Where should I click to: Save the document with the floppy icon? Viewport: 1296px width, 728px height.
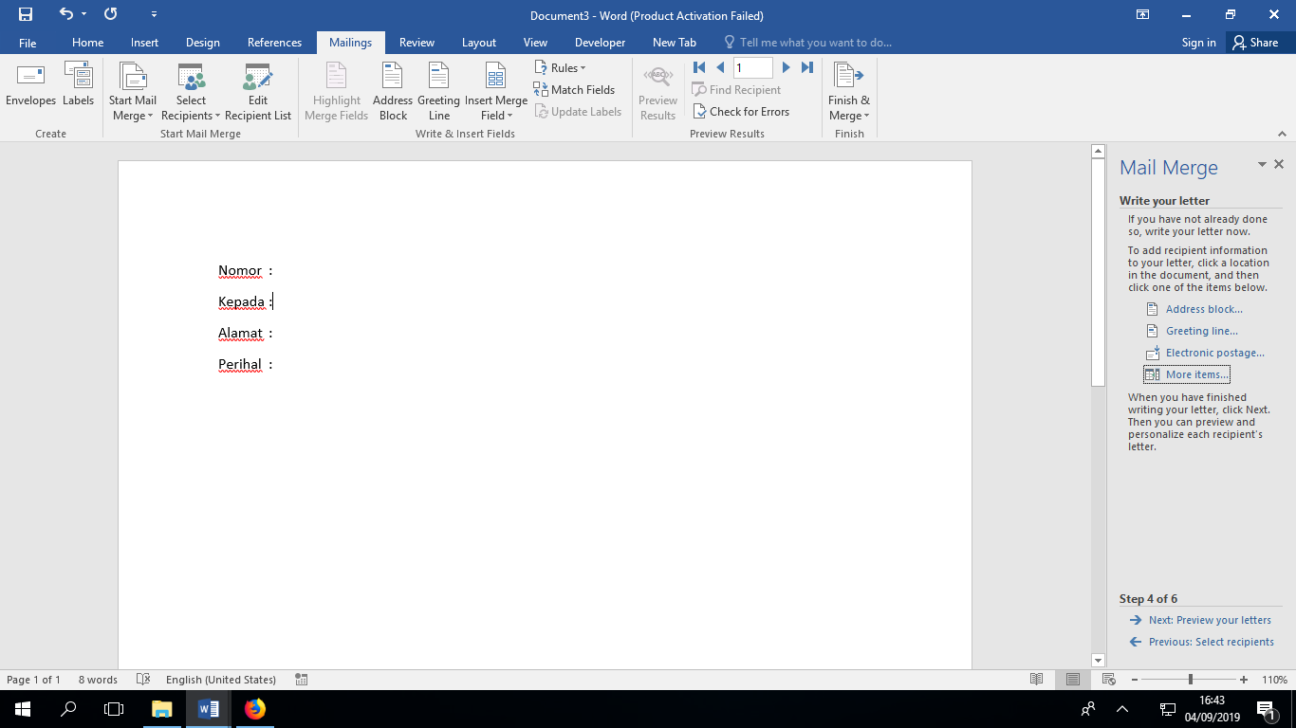[26, 14]
